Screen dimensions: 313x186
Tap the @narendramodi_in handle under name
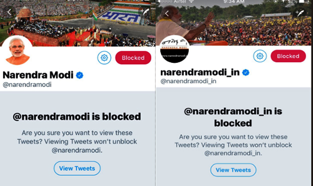[x=188, y=81]
